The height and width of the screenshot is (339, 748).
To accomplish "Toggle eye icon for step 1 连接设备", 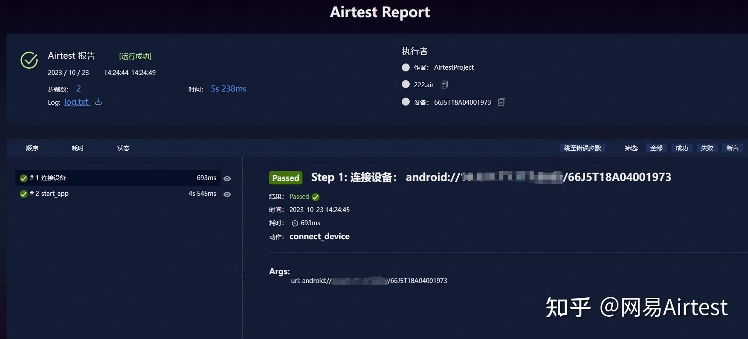I will (x=227, y=179).
